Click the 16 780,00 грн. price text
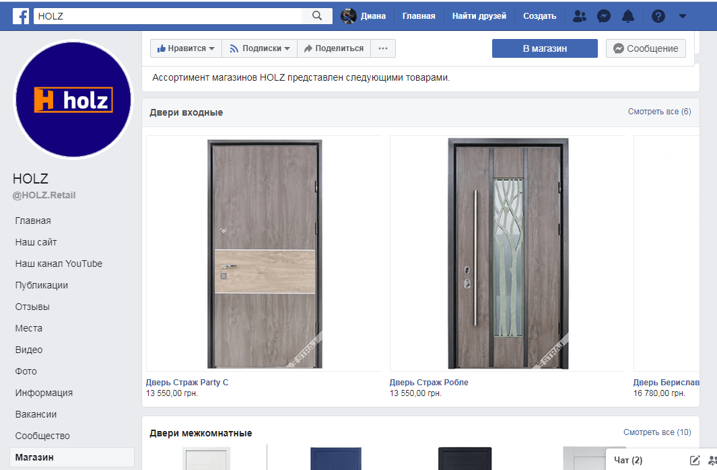 tap(659, 393)
